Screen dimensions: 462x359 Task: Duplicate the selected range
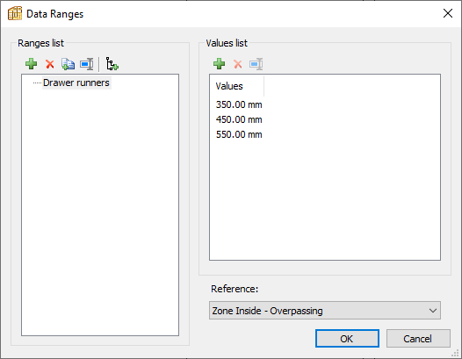[x=68, y=64]
